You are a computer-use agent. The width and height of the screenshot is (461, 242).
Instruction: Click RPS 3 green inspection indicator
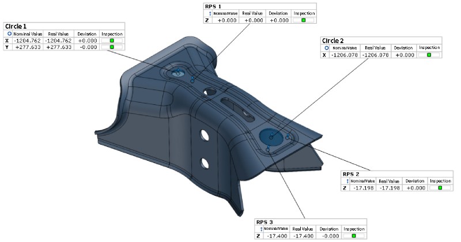354,236
